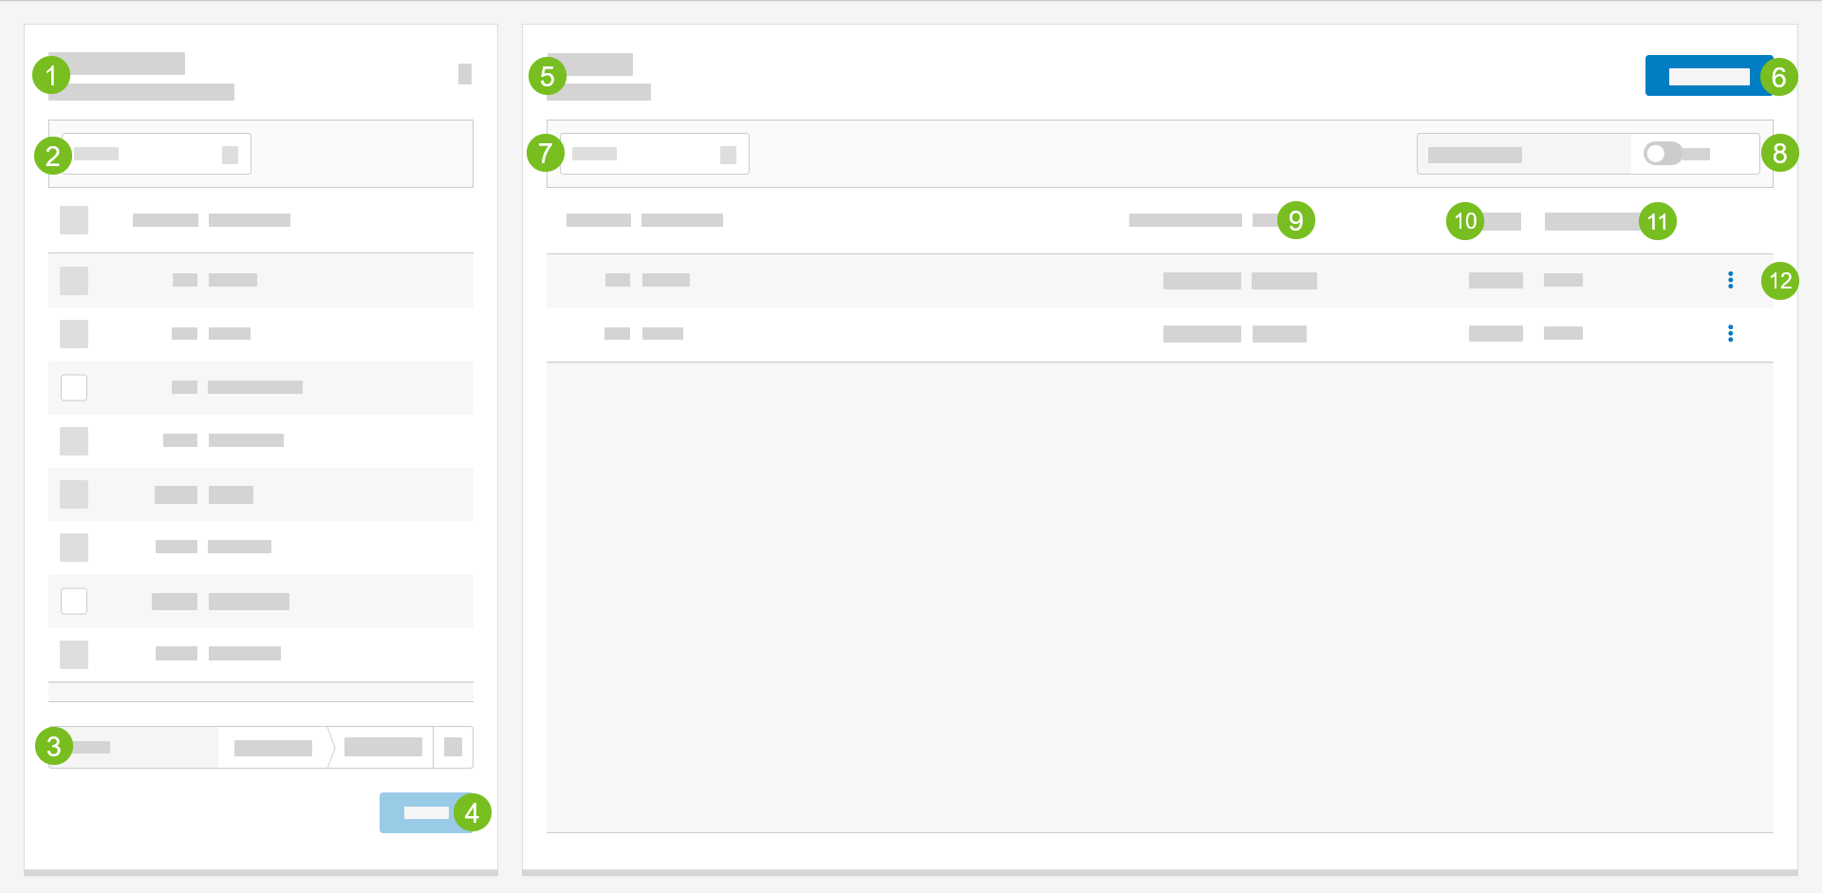Screen dimensions: 1822x893
Task: Select the first row in the right table
Action: 949,280
